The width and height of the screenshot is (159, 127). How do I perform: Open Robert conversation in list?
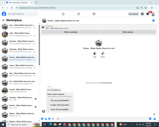[x=19, y=115]
